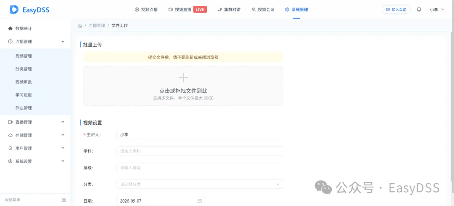
Task: Open the 分类 select dropdown
Action: point(200,184)
